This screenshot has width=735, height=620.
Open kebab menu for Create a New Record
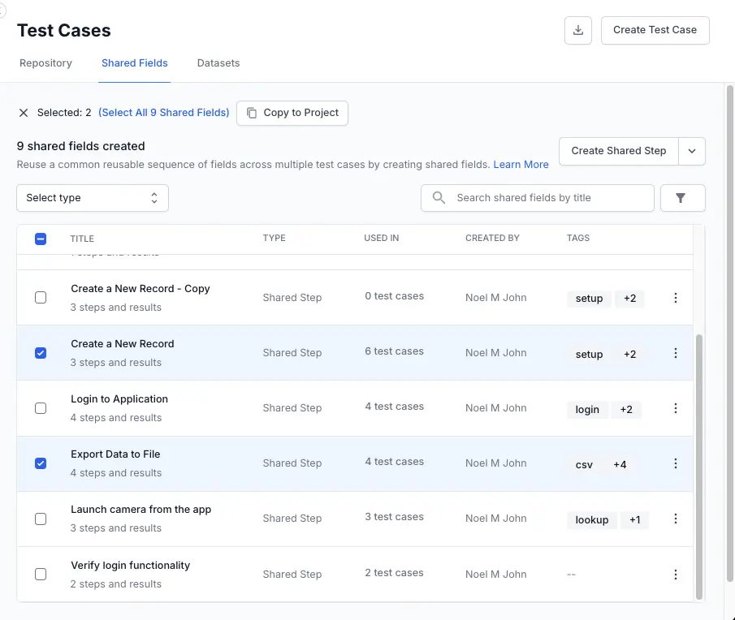(675, 352)
